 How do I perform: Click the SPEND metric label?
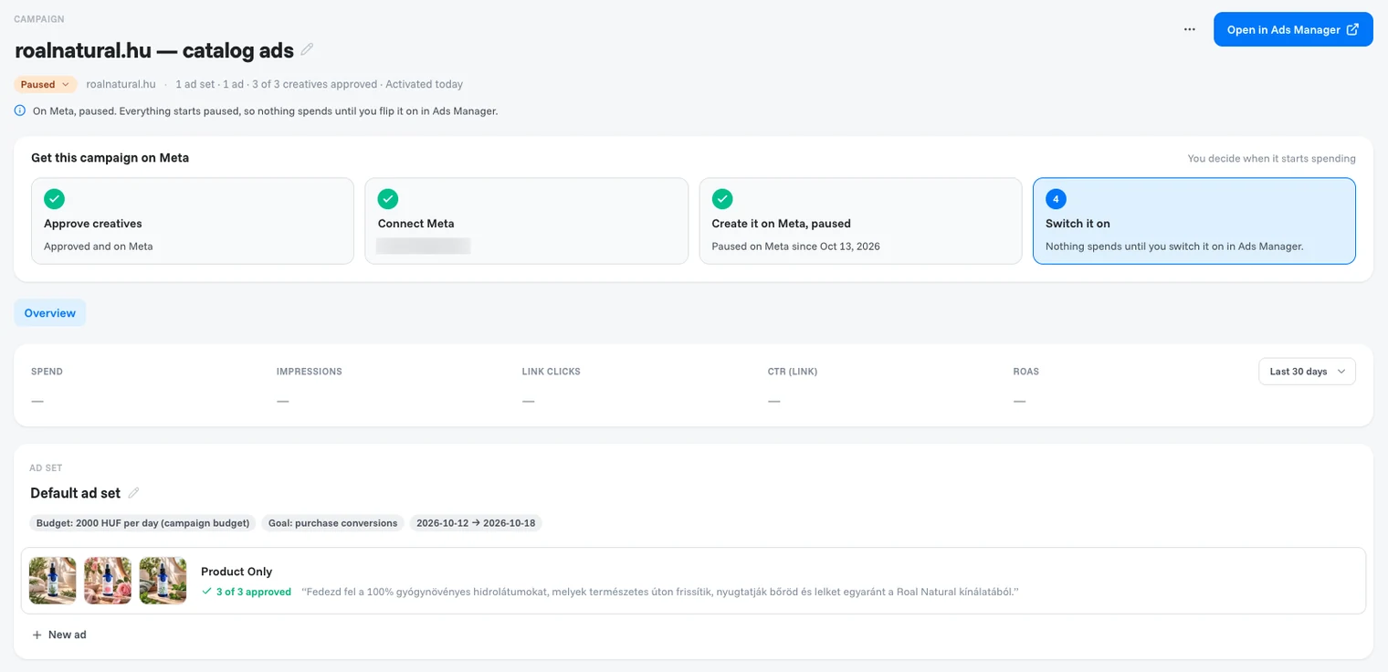coord(47,372)
